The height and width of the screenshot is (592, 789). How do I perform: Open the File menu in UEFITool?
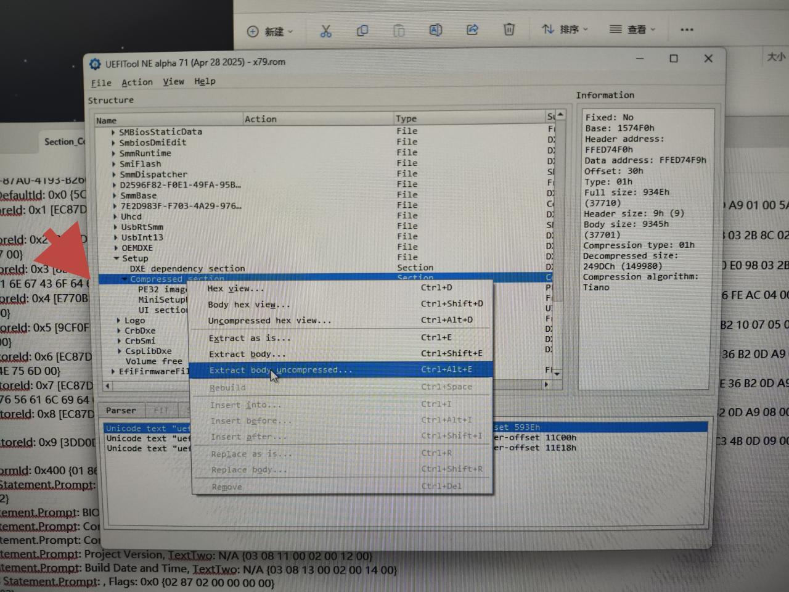pos(101,83)
